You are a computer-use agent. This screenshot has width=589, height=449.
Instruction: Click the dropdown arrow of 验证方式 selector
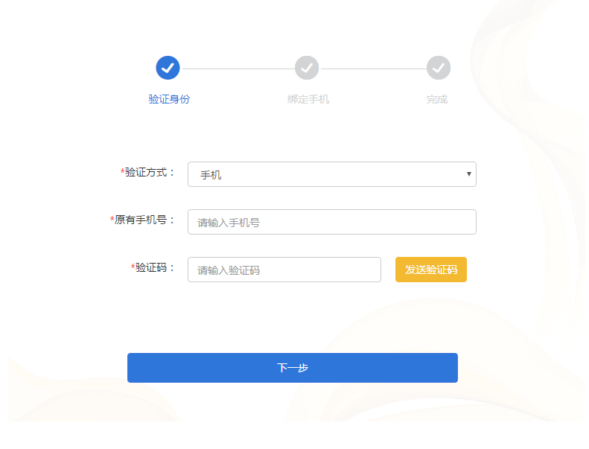point(469,174)
